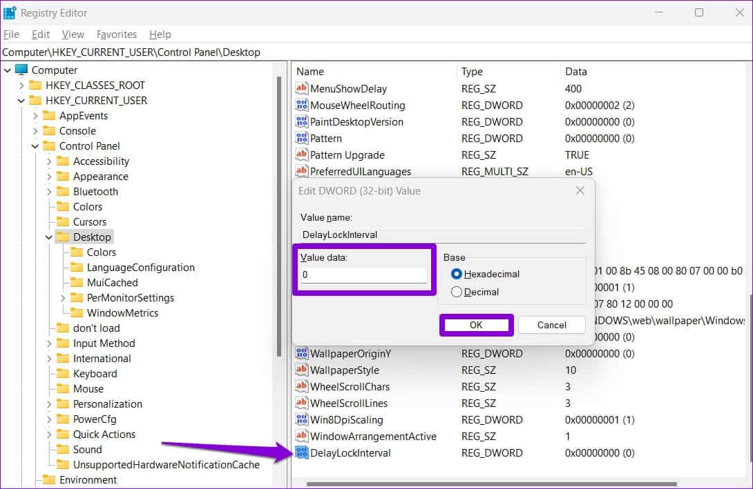Click the Console folder icon
Image resolution: width=753 pixels, height=489 pixels.
click(x=49, y=131)
